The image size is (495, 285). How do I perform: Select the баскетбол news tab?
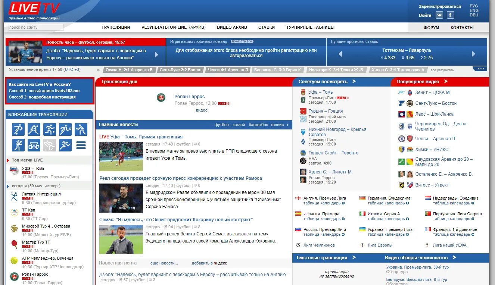tap(258, 125)
